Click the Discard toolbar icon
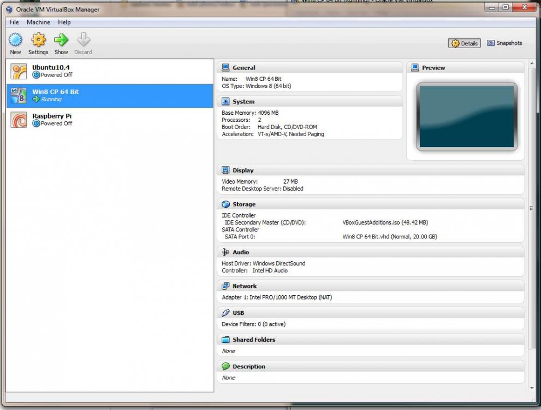The height and width of the screenshot is (410, 541). point(83,40)
